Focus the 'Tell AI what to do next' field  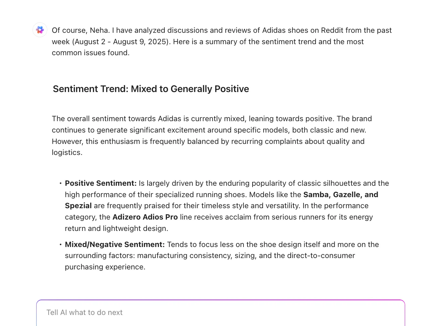(x=221, y=313)
